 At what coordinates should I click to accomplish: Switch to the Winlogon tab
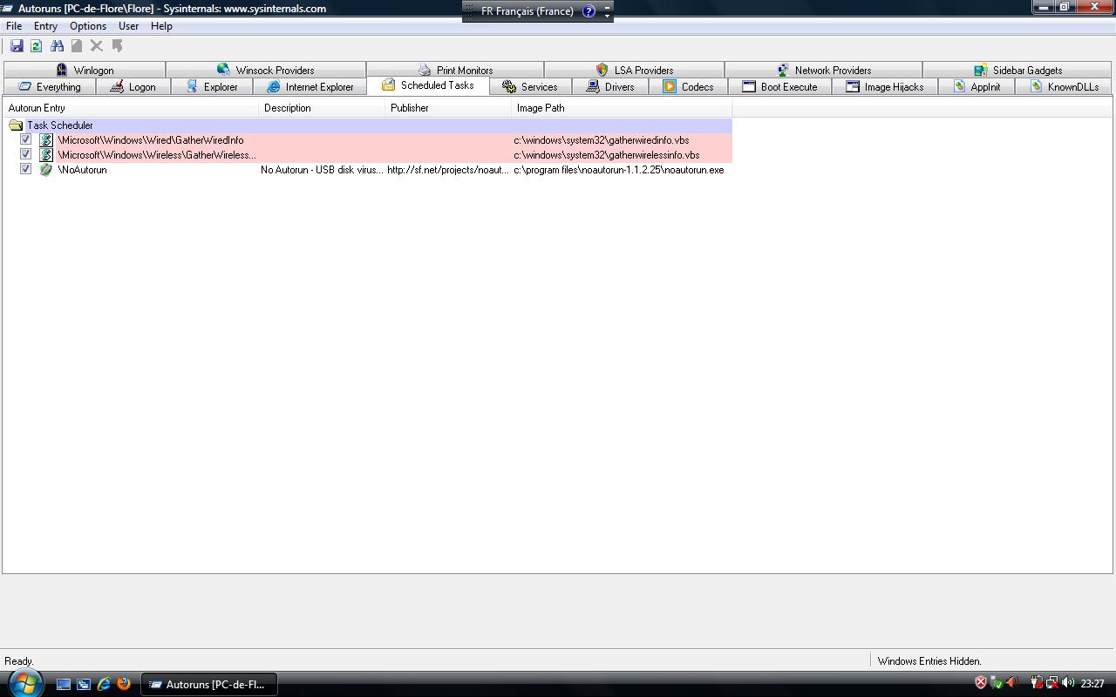click(x=85, y=70)
